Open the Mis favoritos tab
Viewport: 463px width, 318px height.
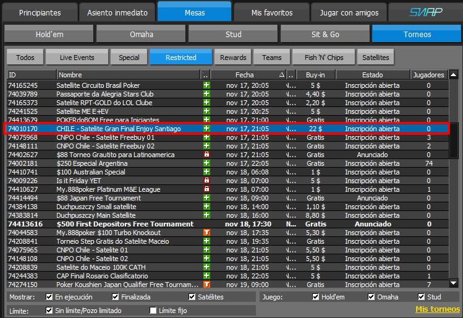click(272, 12)
